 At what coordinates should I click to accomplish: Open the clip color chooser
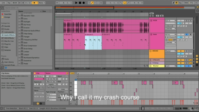(x=39, y=79)
